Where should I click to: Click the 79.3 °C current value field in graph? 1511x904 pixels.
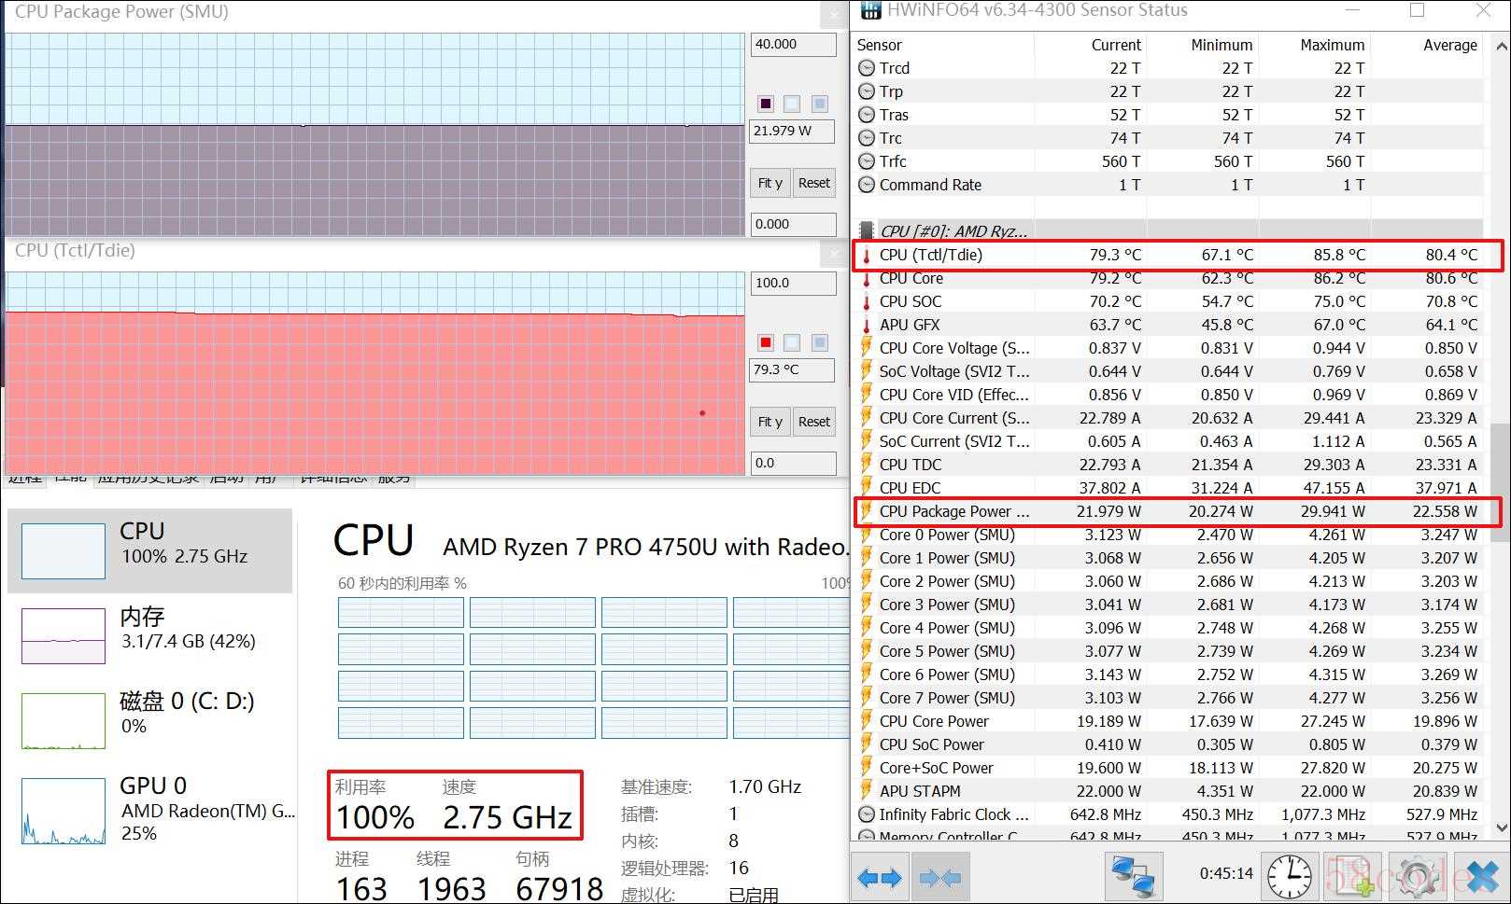point(793,369)
